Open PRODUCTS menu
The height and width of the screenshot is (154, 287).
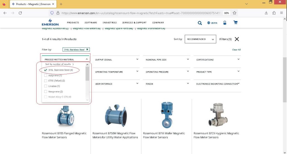point(73,23)
